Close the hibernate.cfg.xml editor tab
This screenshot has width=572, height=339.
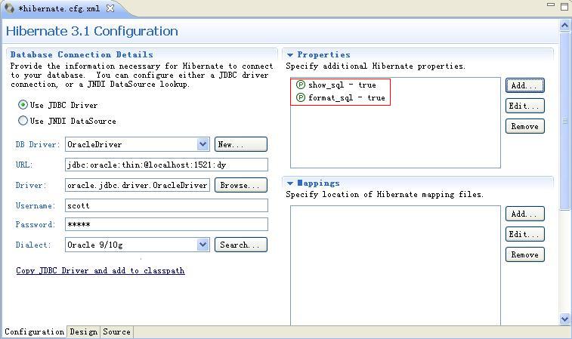click(x=110, y=8)
